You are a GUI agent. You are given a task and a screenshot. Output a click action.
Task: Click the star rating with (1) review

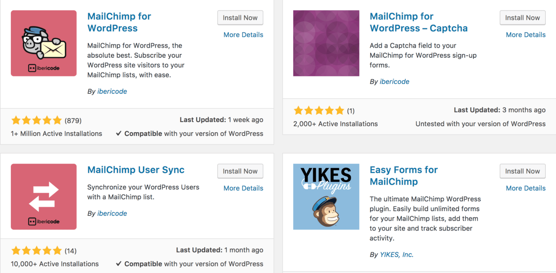(x=319, y=111)
